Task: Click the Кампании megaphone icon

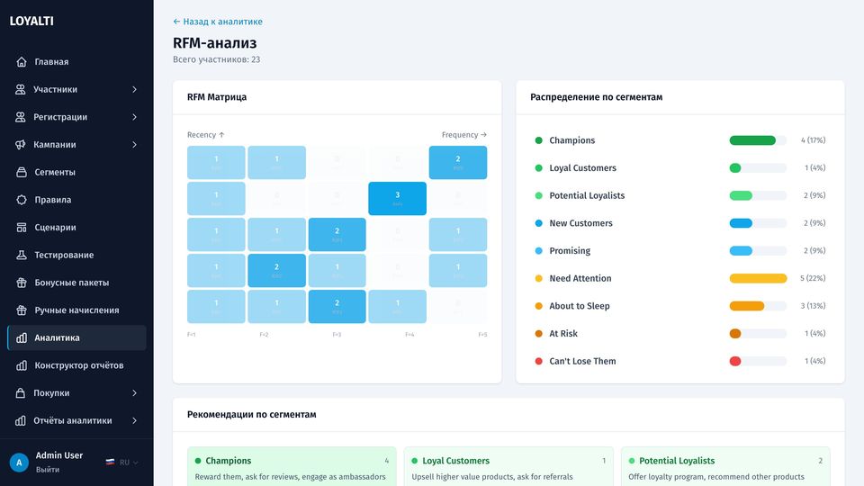Action: click(x=21, y=144)
